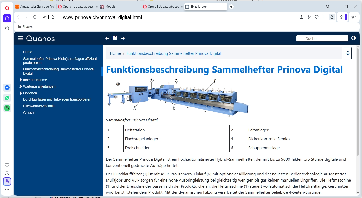Click breadcrumb link Funktionsbeschreibung Sammelhefter Prinova Digital
The image size is (362, 198).
pyautogui.click(x=174, y=53)
